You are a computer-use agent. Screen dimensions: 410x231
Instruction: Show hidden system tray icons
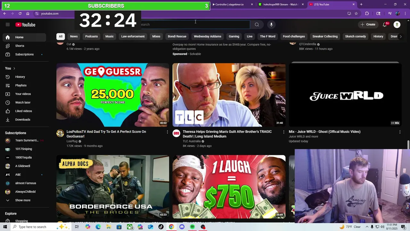click(367, 227)
